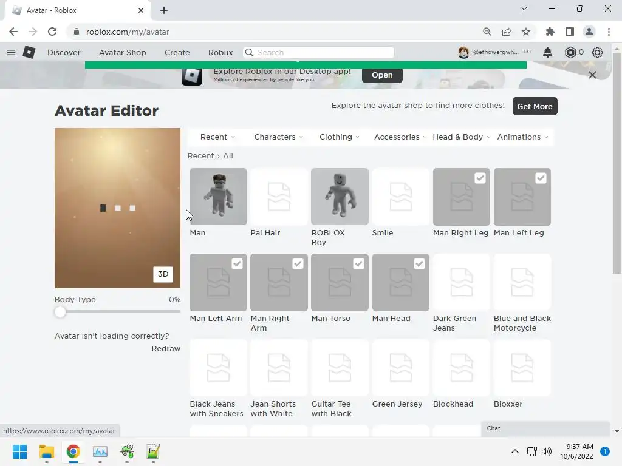View site info via the lock icon
Image resolution: width=622 pixels, height=466 pixels.
tap(77, 32)
